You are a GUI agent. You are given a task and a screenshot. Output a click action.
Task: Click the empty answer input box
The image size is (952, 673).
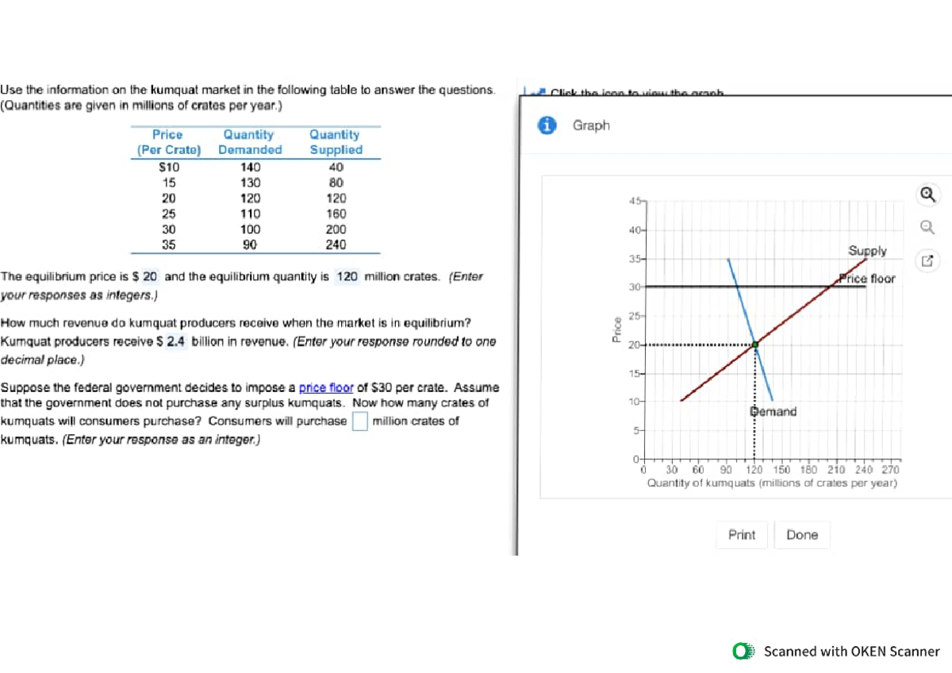(x=359, y=421)
